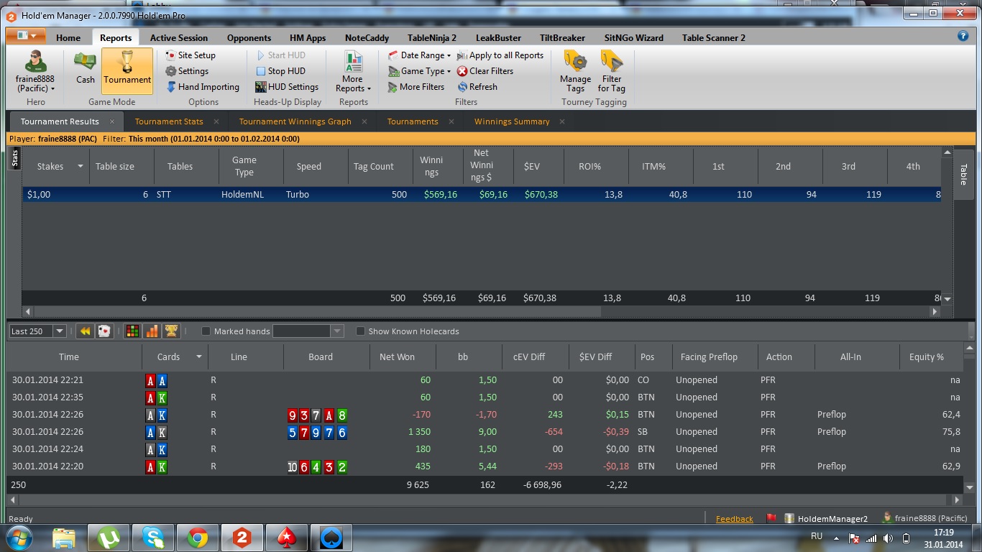Open Settings gear option
Viewport: 982px width, 552px height.
(x=187, y=71)
